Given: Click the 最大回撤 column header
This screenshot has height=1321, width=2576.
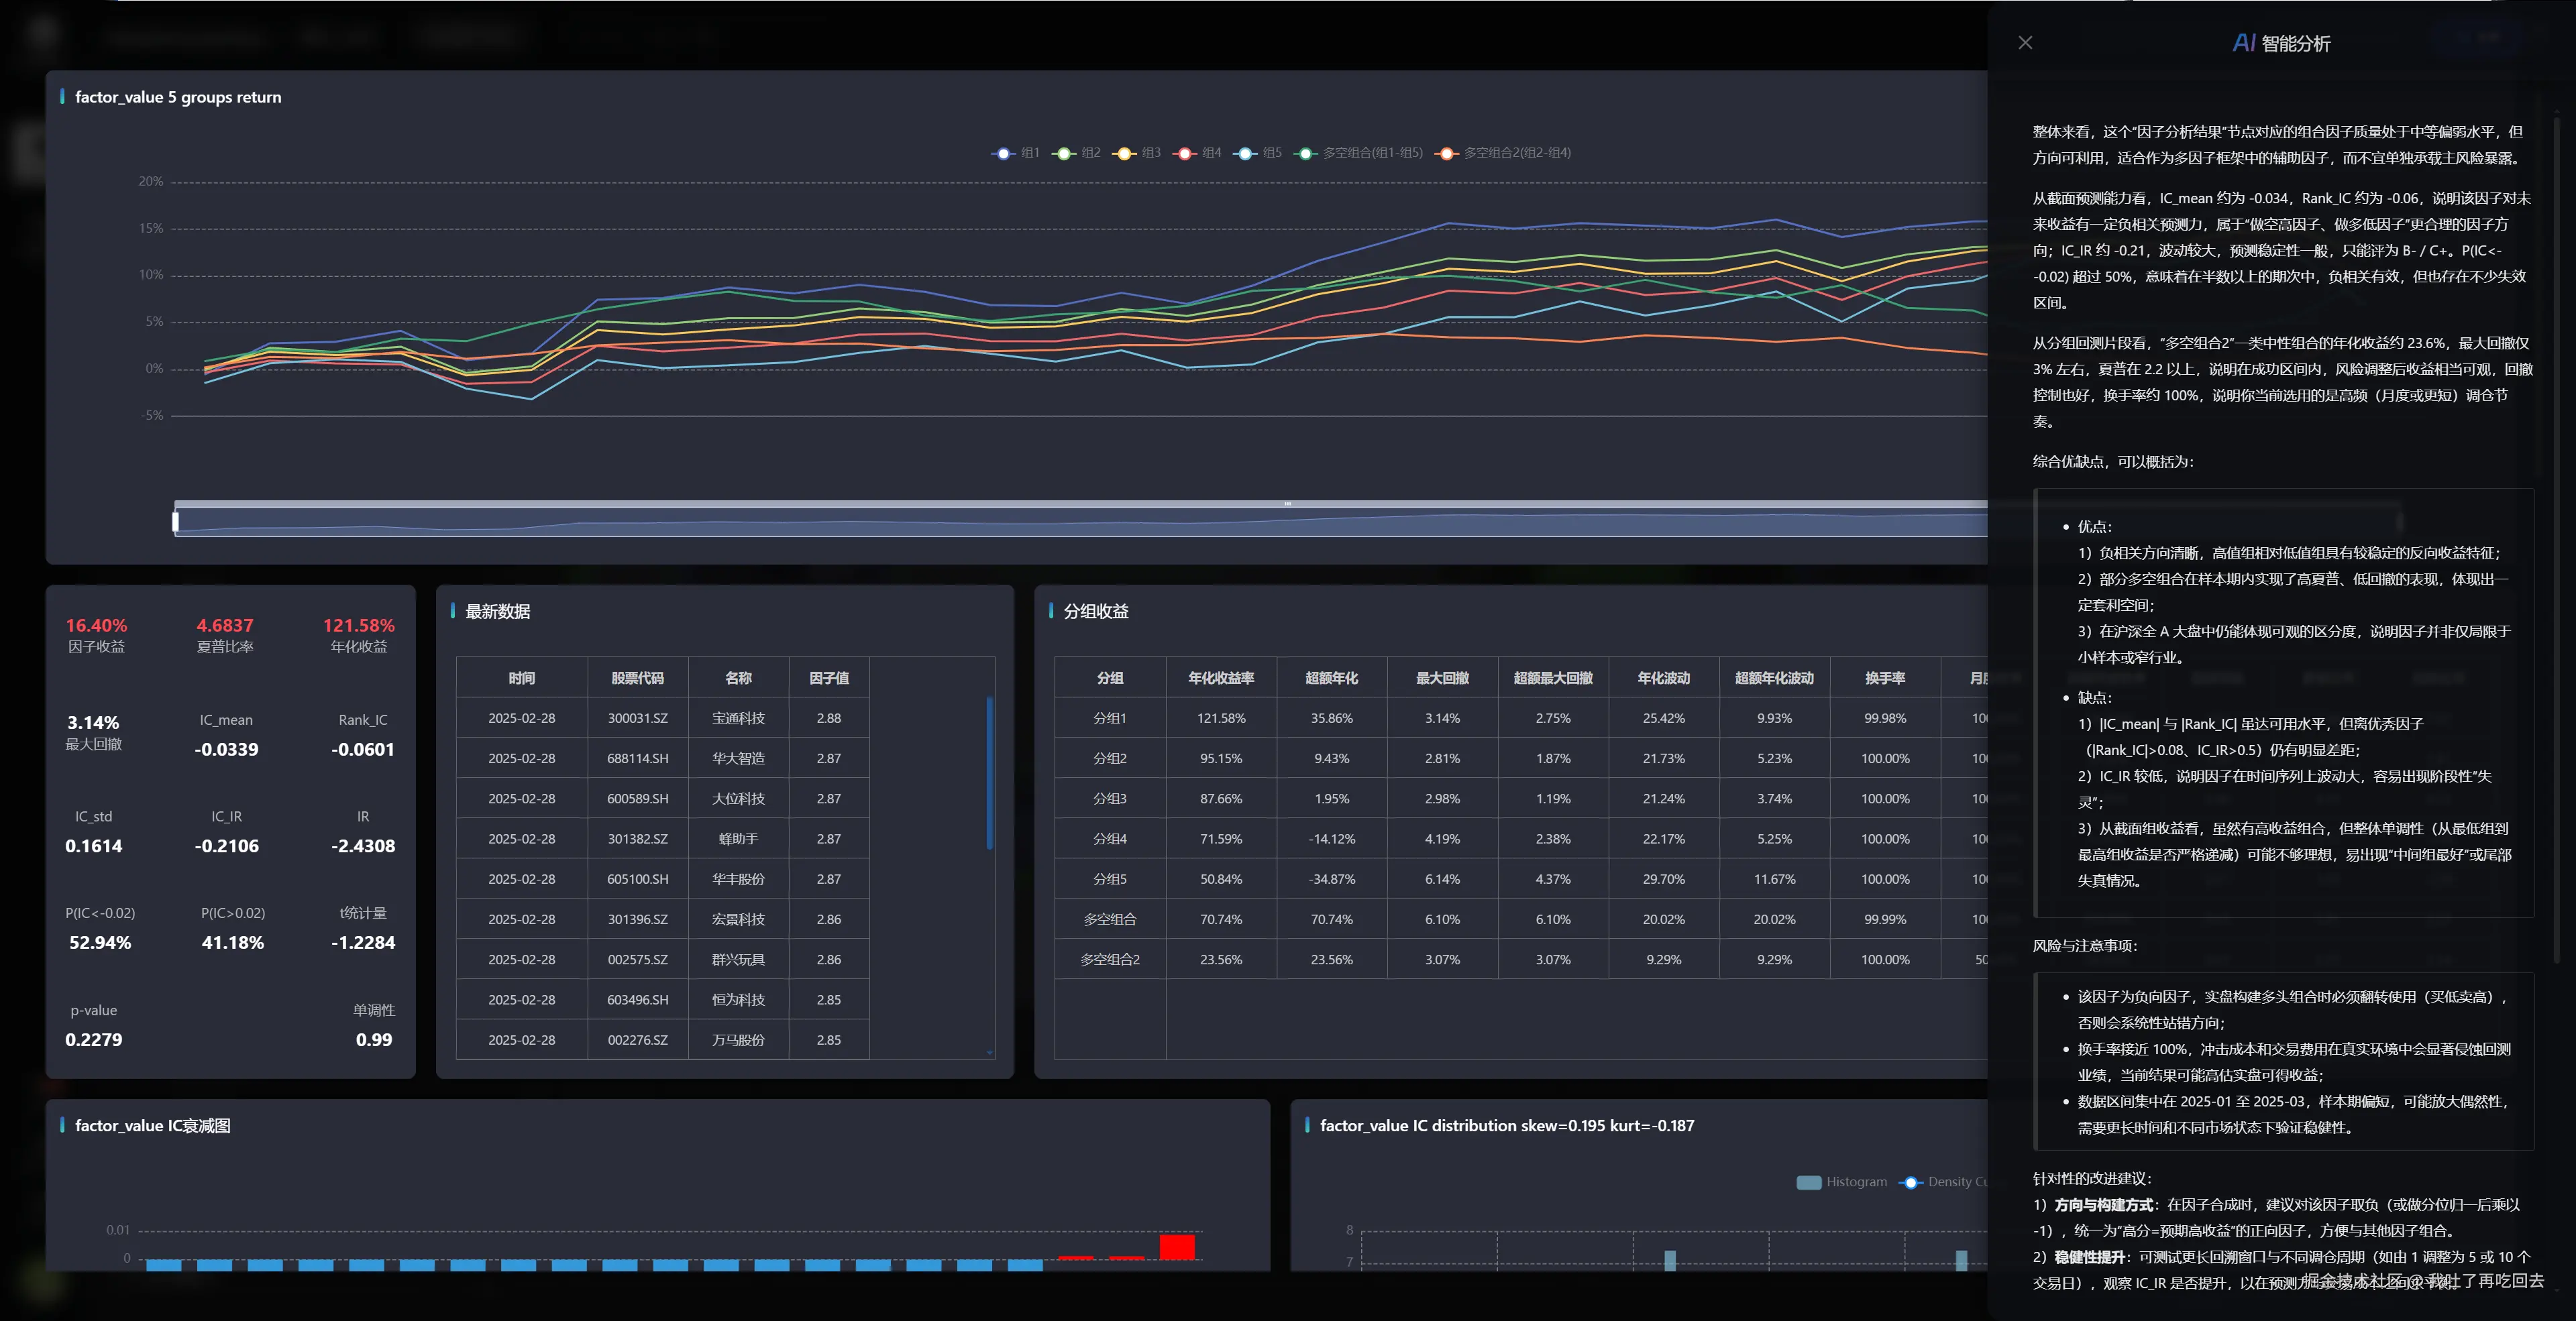Looking at the screenshot, I should click(x=1441, y=677).
